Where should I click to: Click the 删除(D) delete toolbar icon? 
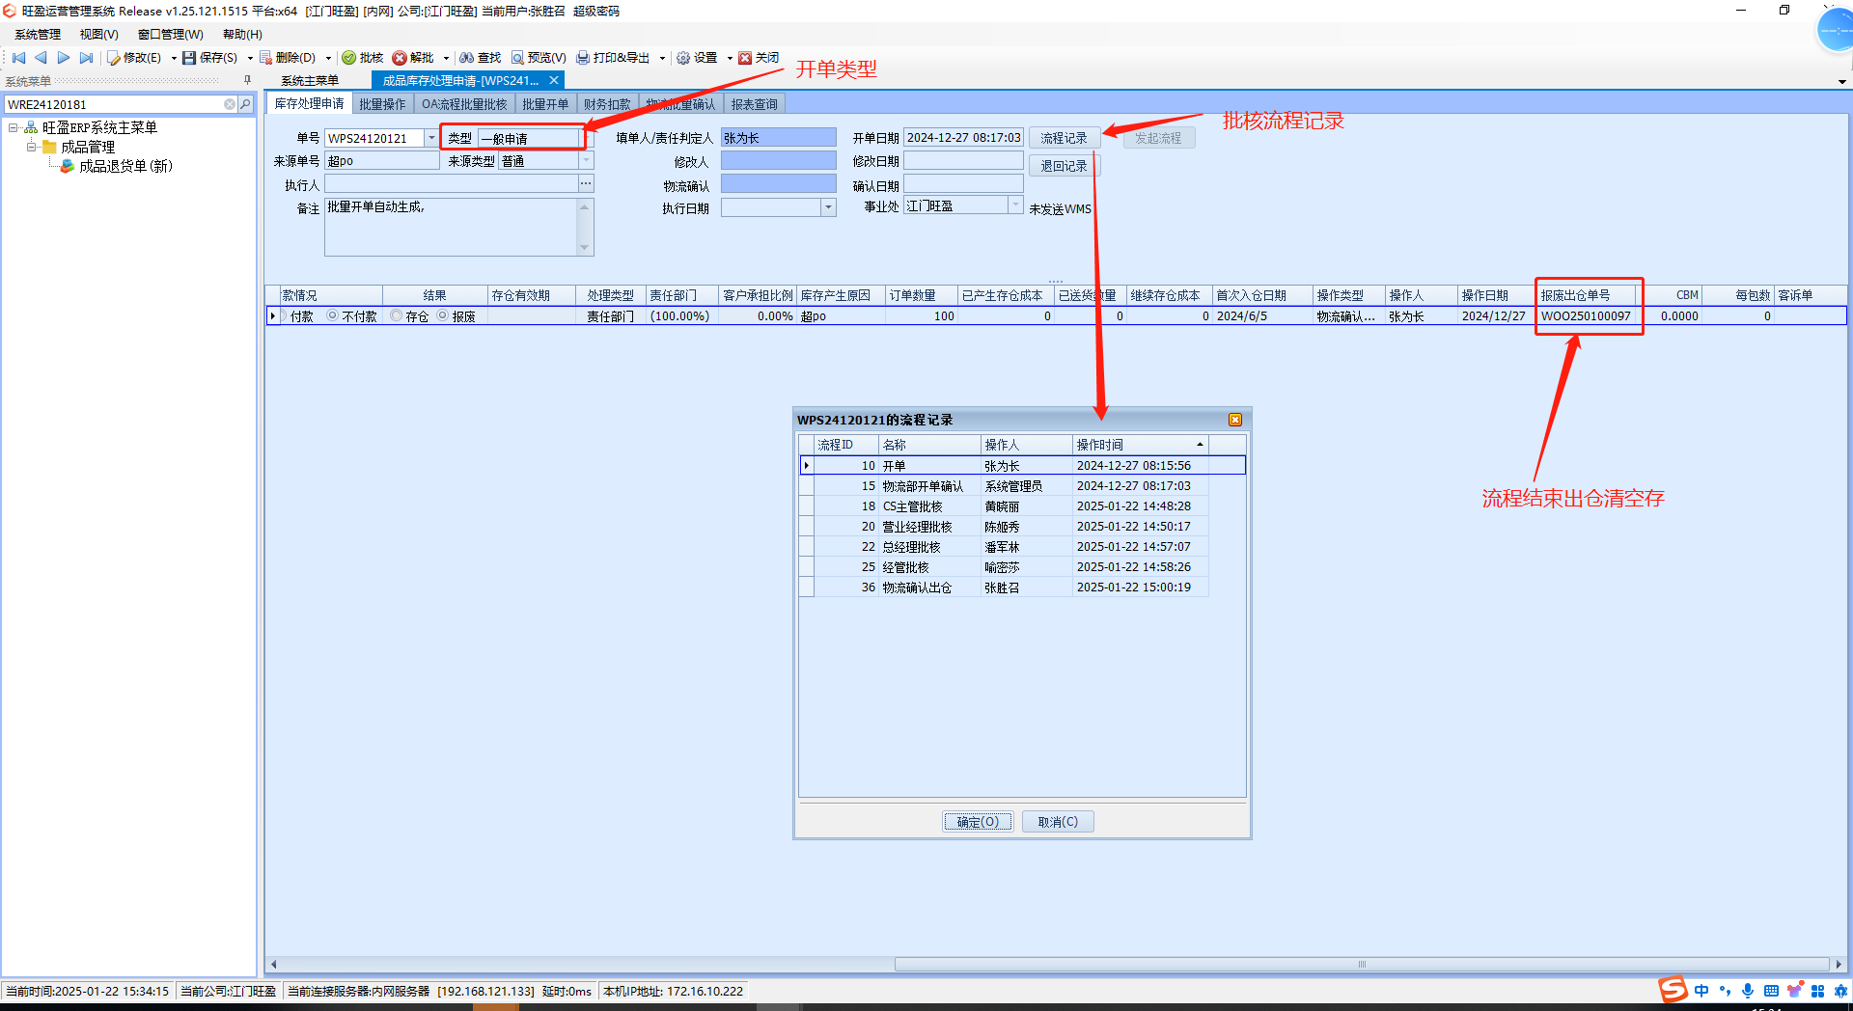coord(265,58)
